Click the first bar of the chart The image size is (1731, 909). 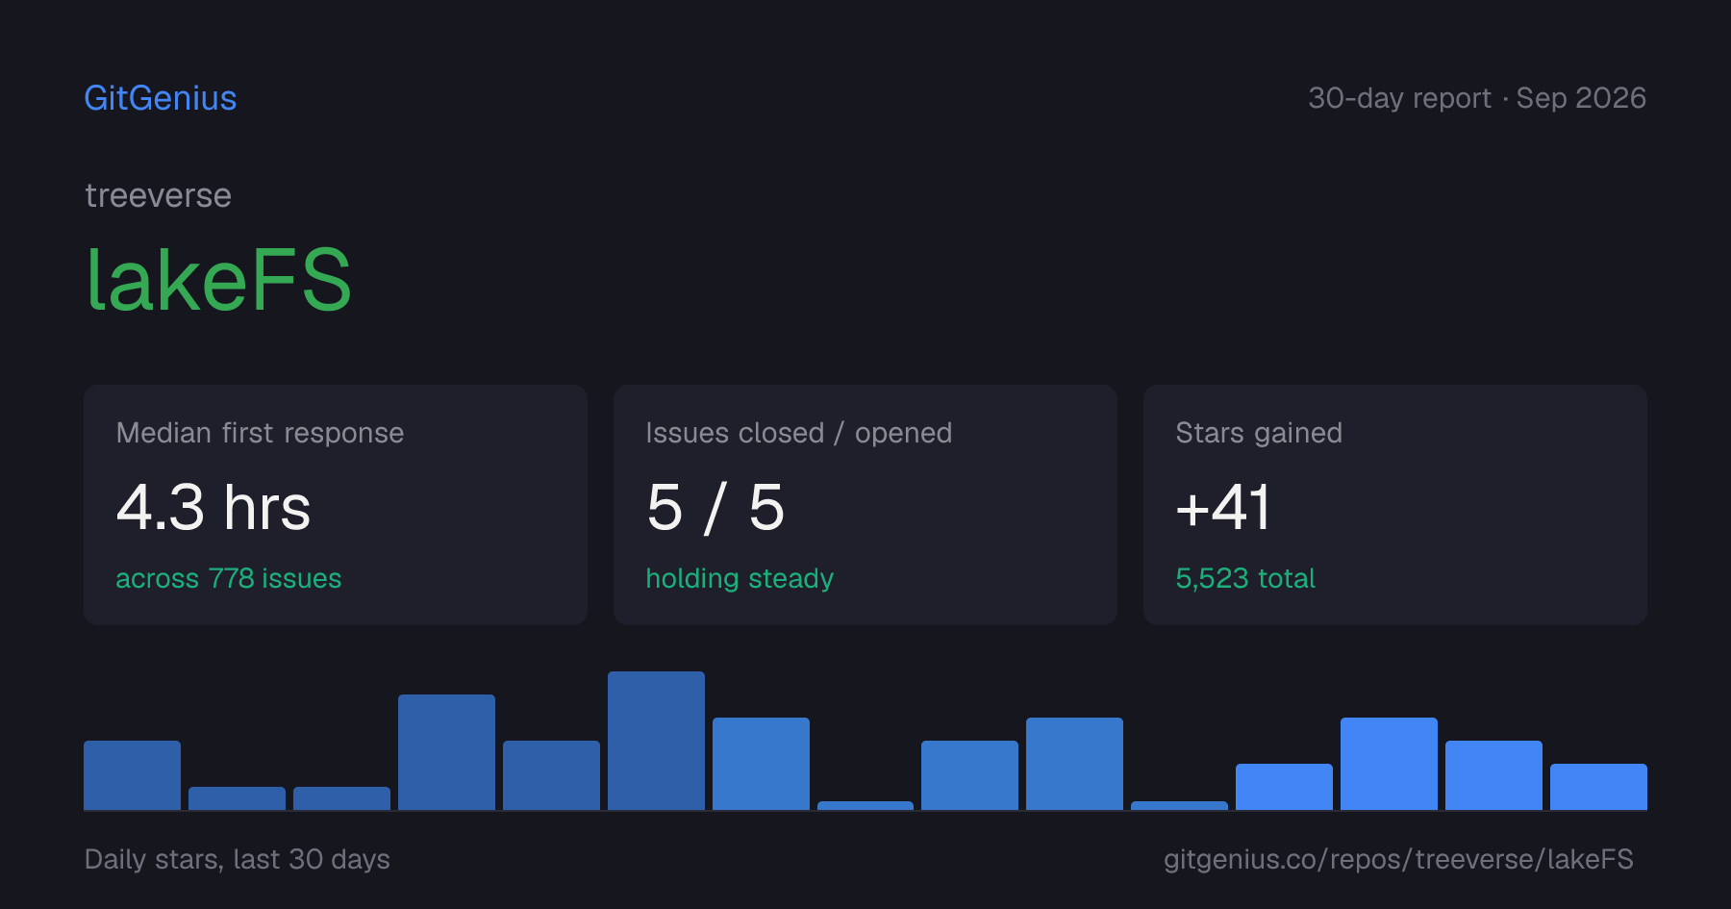click(132, 775)
